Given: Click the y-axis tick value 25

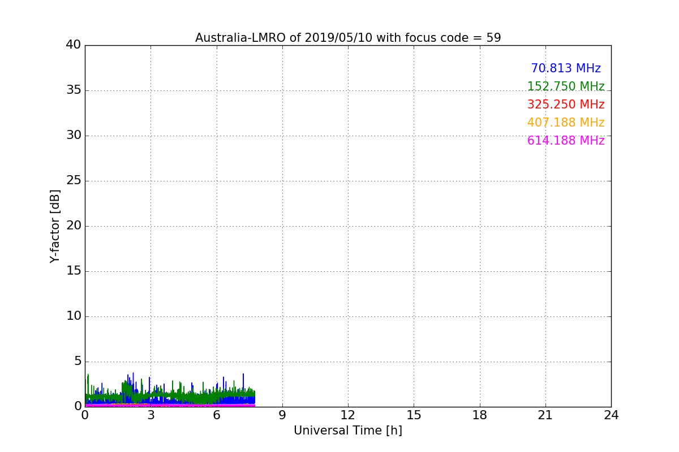Looking at the screenshot, I should [x=74, y=180].
